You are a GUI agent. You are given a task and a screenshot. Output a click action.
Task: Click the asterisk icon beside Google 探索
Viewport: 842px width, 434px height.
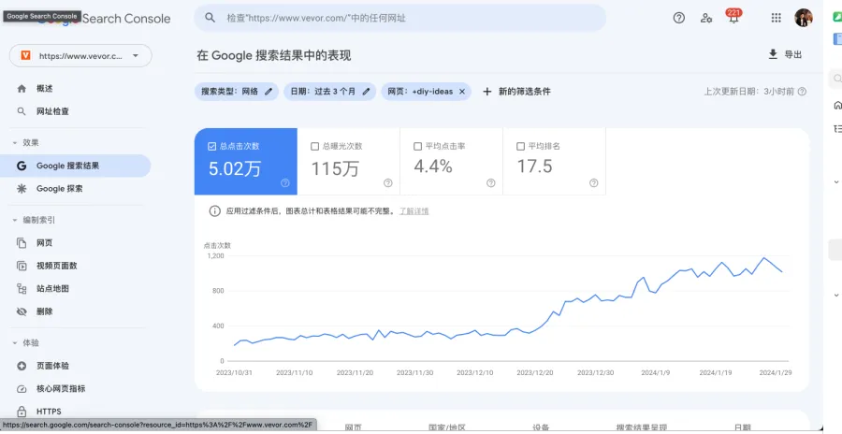pos(22,189)
